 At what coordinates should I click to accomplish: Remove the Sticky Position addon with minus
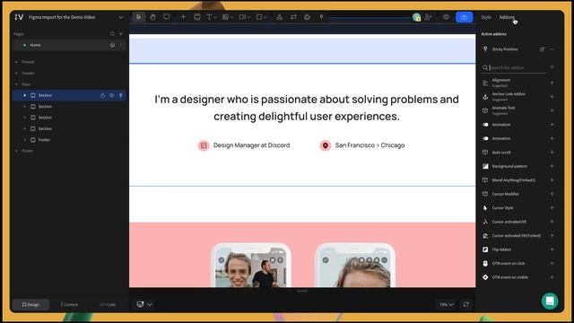[x=552, y=49]
